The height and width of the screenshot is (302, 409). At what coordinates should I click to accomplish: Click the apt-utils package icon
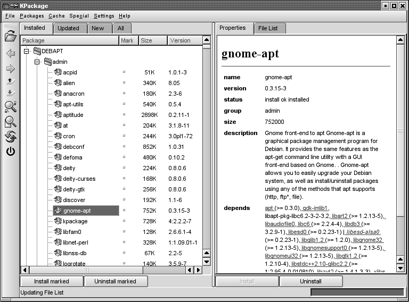pos(58,104)
